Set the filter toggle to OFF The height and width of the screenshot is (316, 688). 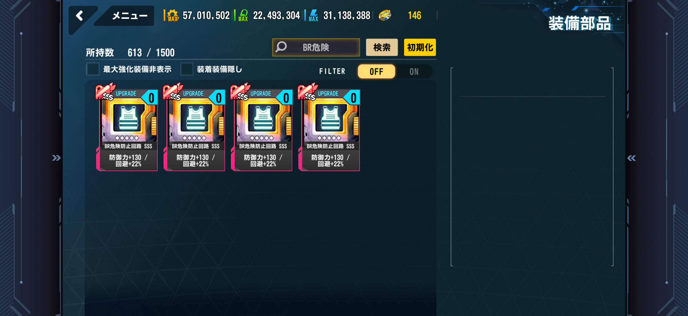tap(376, 72)
